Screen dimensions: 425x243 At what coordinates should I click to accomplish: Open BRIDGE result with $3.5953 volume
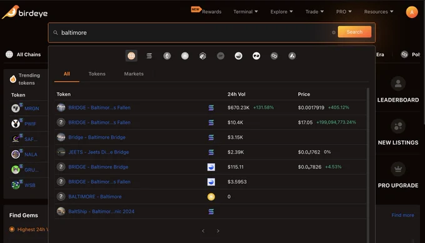pos(211,182)
